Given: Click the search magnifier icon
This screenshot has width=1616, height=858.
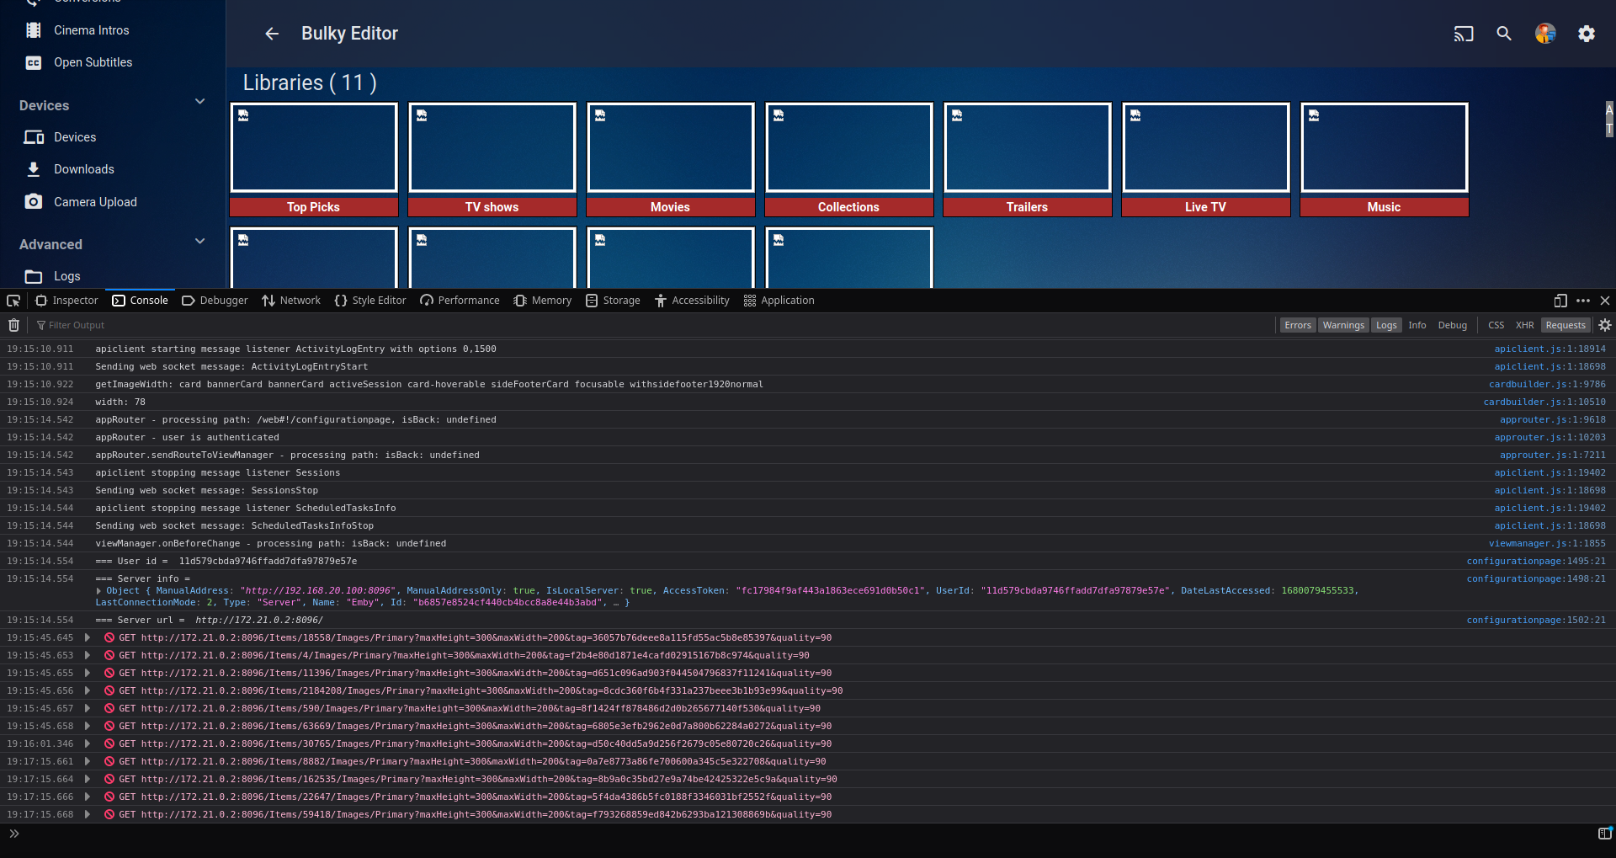Looking at the screenshot, I should coord(1504,34).
